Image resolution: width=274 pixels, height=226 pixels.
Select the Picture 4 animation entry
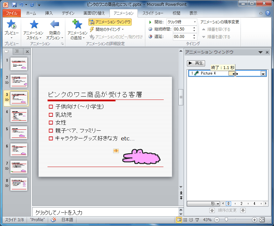[x=227, y=73]
